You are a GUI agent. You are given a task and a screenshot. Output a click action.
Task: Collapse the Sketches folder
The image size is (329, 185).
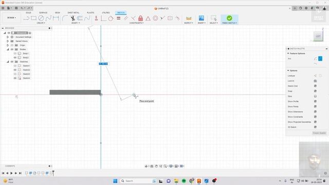tap(8, 62)
